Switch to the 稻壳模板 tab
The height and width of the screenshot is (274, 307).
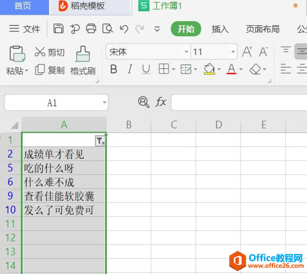click(x=90, y=7)
